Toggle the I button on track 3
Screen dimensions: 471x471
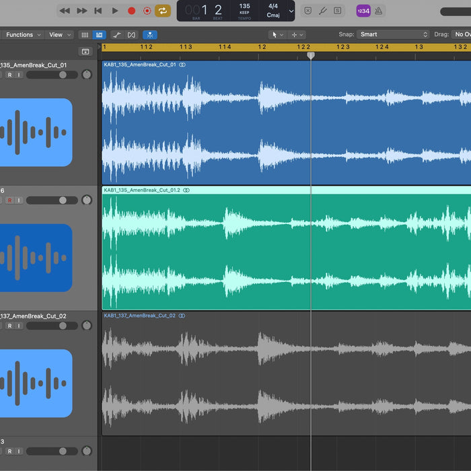19,451
